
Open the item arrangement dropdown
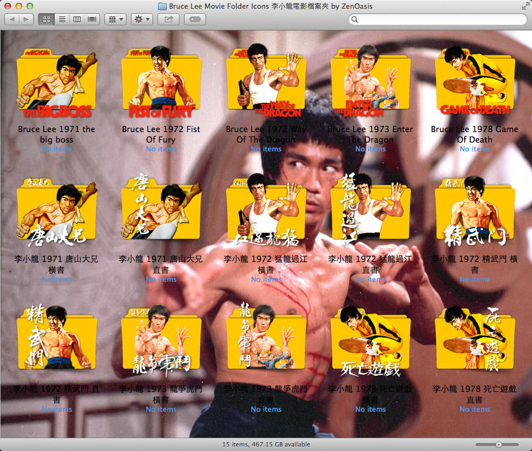(x=115, y=19)
